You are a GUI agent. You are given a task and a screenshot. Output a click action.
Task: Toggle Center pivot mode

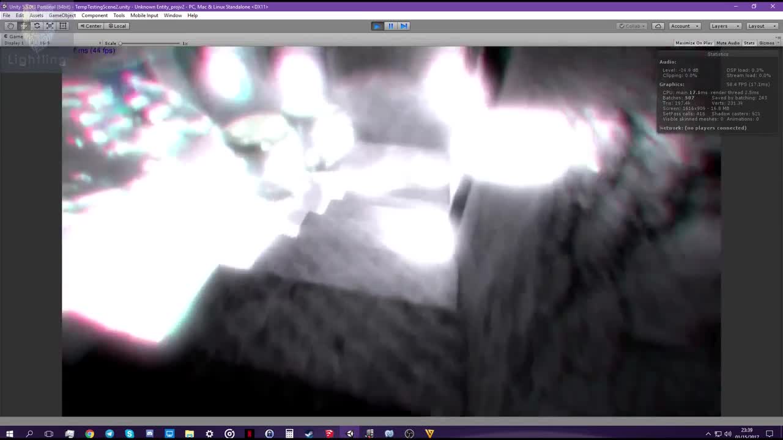[91, 26]
